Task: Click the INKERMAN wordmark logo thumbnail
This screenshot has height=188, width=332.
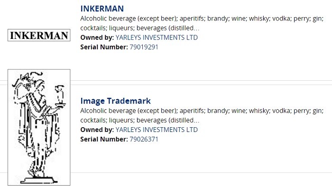Action: point(39,35)
